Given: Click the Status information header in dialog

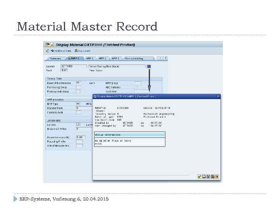Looking at the screenshot, I should [130, 135].
